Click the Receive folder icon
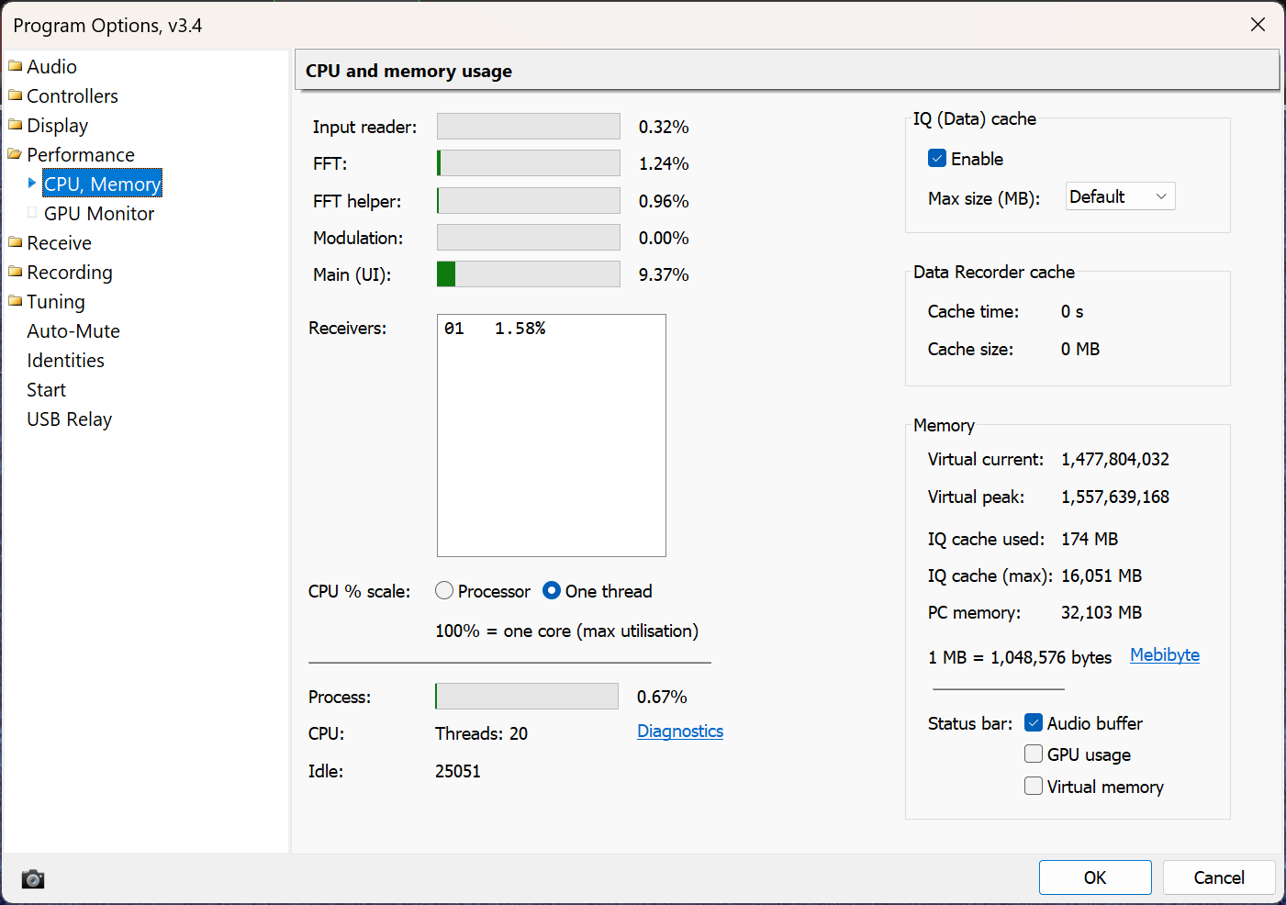This screenshot has height=905, width=1286. [x=15, y=242]
